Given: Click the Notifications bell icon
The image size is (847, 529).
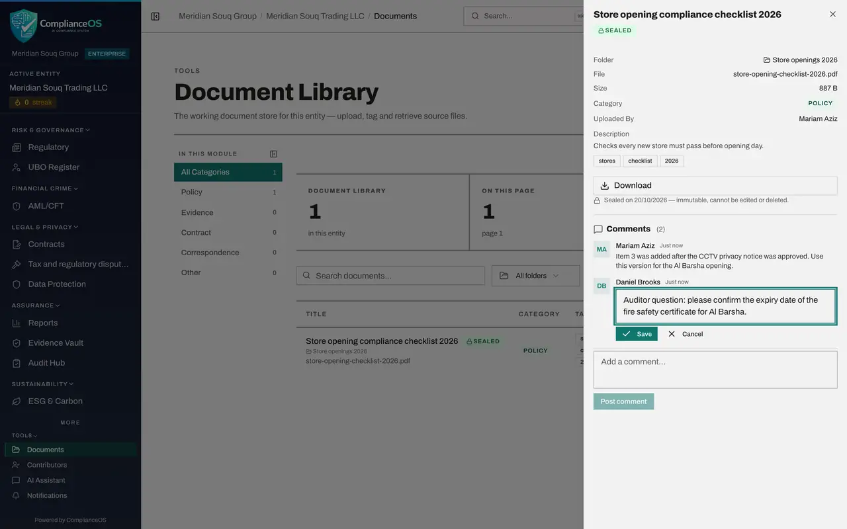Looking at the screenshot, I should coord(16,495).
